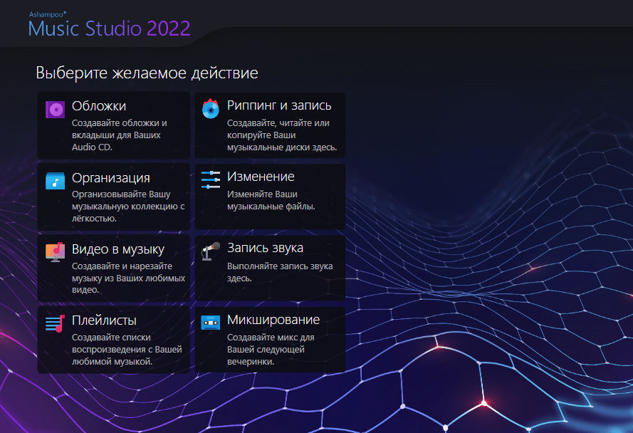Start Запись звука via its heading
This screenshot has width=633, height=433.
pyautogui.click(x=265, y=248)
